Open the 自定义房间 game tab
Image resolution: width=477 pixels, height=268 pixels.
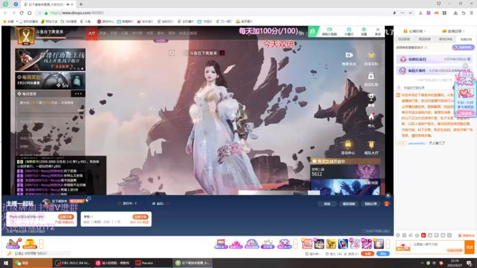(x=188, y=33)
